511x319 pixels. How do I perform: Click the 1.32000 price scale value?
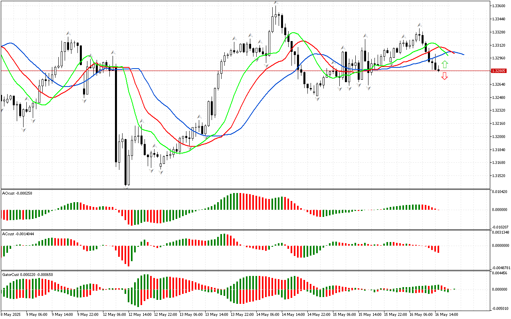pyautogui.click(x=499, y=136)
